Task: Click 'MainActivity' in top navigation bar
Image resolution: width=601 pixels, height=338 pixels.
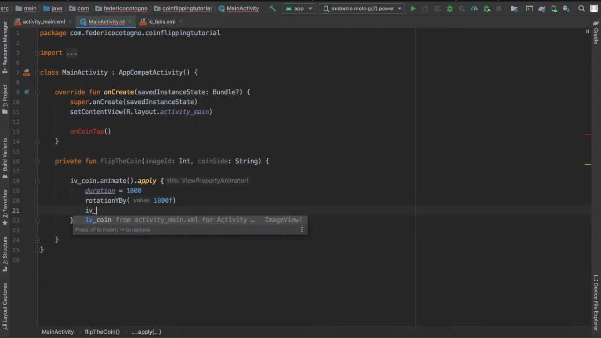Action: tap(239, 8)
